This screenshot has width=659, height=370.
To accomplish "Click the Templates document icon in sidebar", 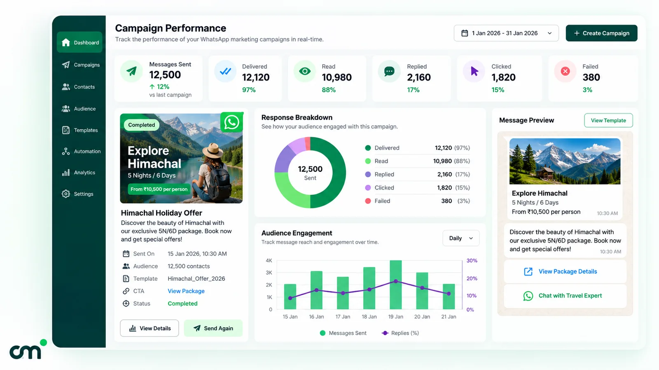I will tap(66, 130).
